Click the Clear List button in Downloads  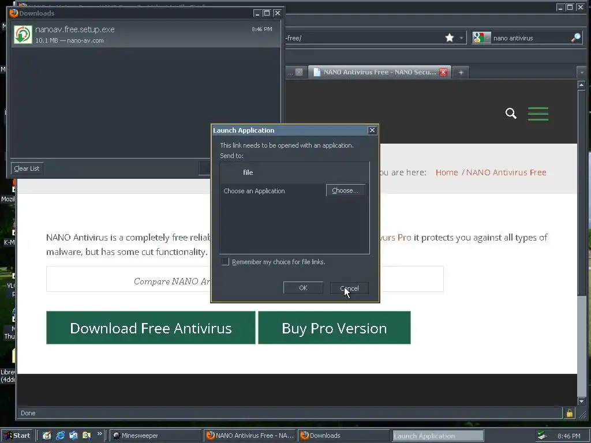click(27, 168)
